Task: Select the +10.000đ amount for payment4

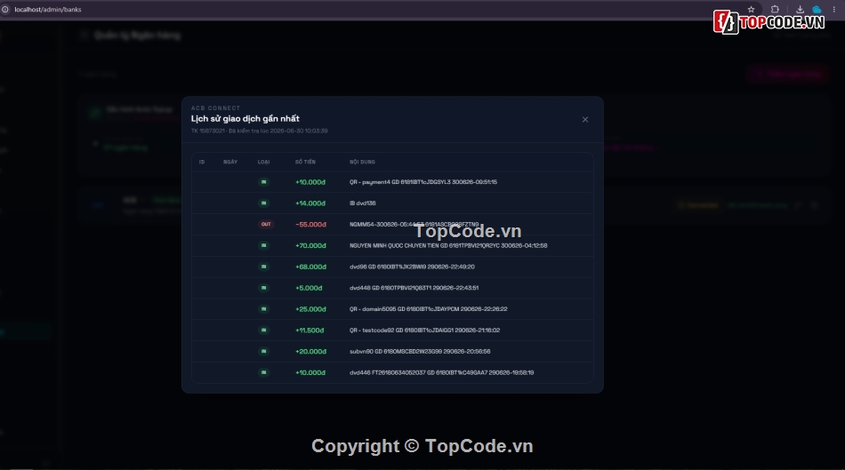Action: 310,182
